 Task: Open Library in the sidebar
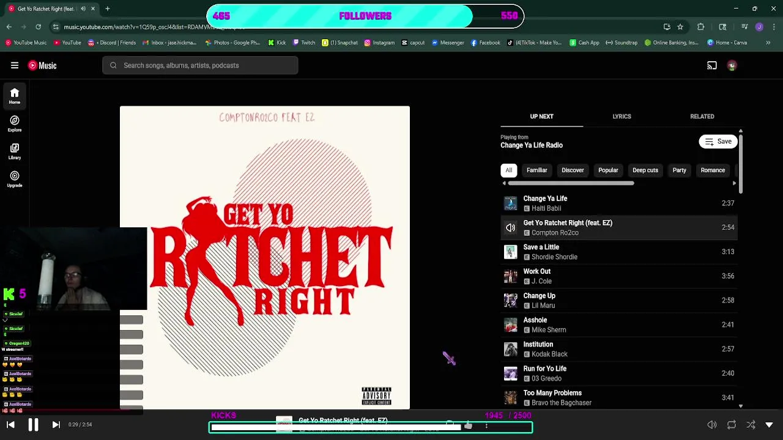tap(15, 151)
